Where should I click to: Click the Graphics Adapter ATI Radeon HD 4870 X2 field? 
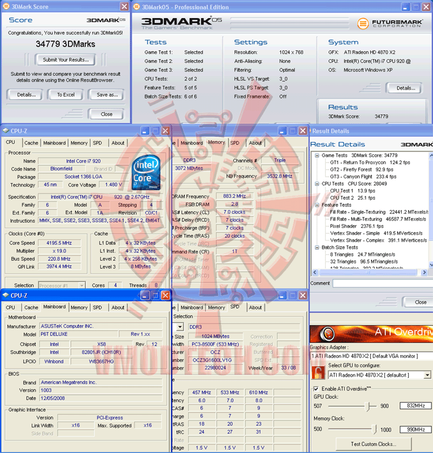click(x=371, y=356)
